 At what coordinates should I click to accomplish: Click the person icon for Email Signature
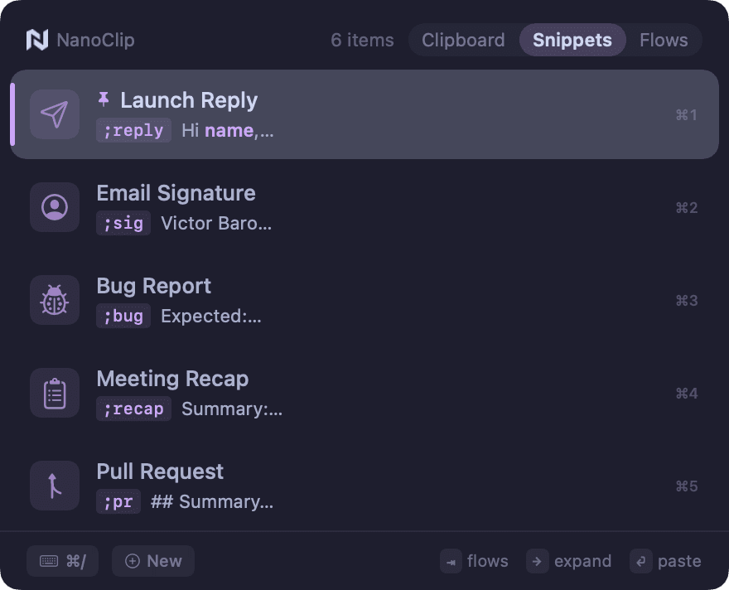click(x=55, y=207)
